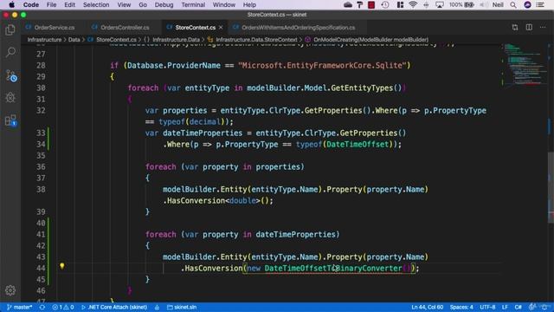Open the Explorer view in activity bar
This screenshot has width=554, height=312.
(10, 30)
